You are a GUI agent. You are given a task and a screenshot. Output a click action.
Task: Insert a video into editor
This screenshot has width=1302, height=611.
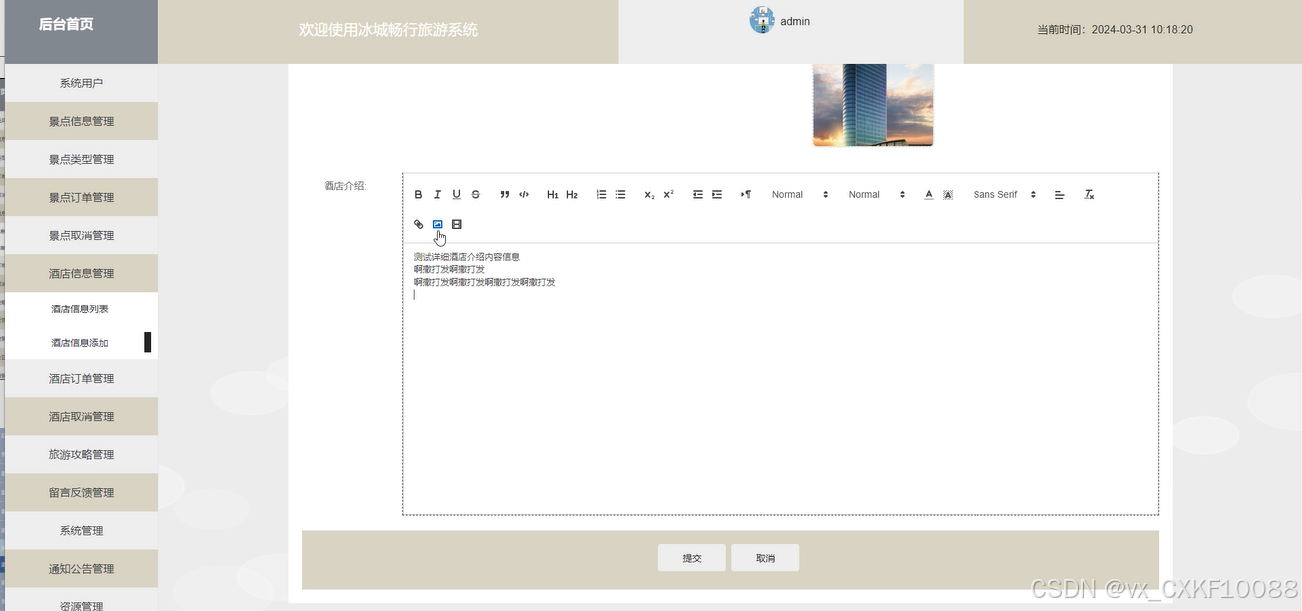click(456, 224)
